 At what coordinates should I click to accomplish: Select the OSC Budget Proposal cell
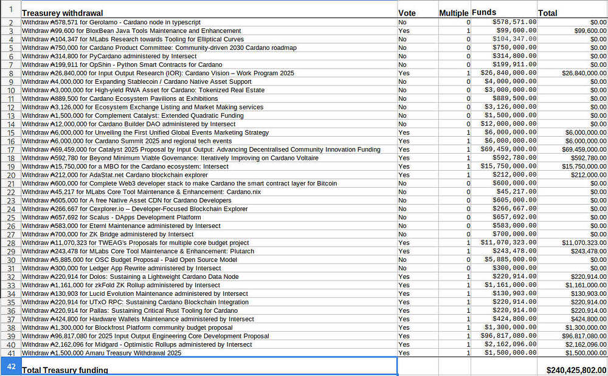(209, 259)
